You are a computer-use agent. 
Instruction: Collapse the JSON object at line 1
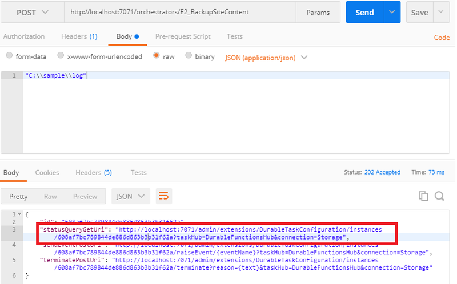[19, 214]
